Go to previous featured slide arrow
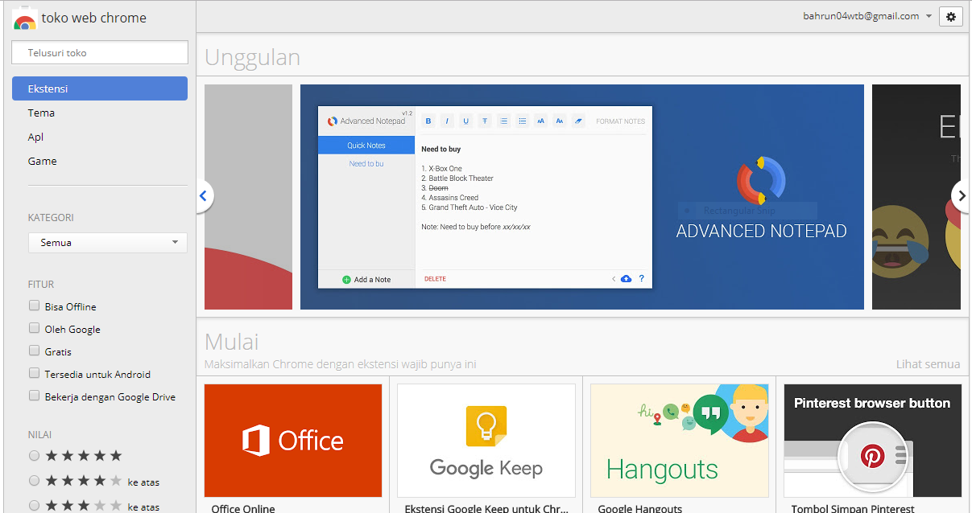The height and width of the screenshot is (513, 972). click(x=203, y=195)
